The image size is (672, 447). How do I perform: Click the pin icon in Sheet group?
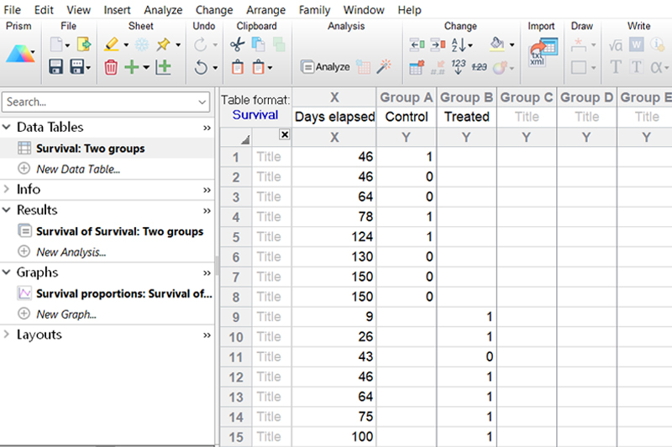(163, 44)
